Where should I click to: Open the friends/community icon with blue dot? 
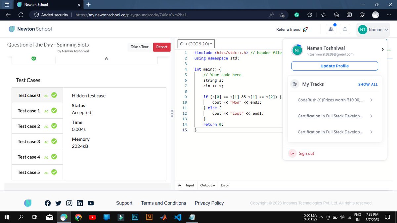click(x=331, y=29)
